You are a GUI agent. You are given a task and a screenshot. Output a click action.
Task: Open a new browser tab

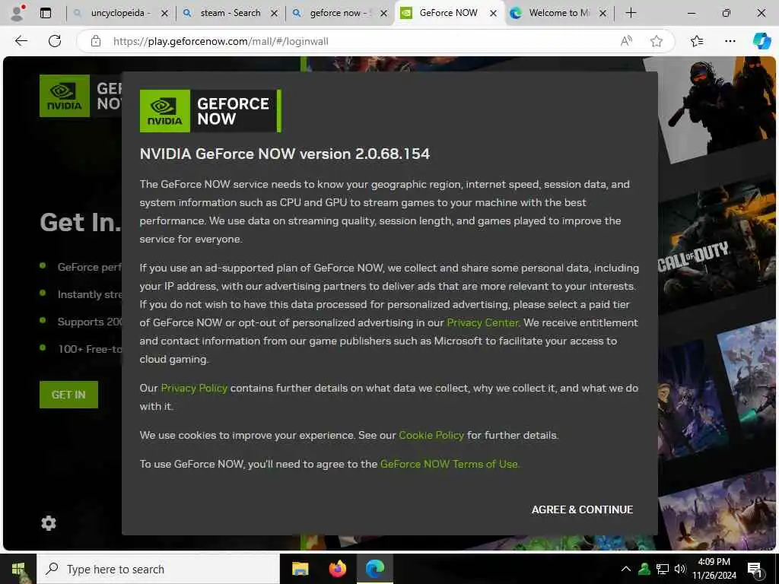click(x=631, y=13)
